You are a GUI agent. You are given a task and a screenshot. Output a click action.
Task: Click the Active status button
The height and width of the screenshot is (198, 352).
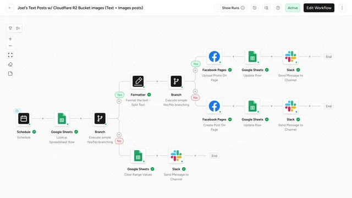(293, 8)
